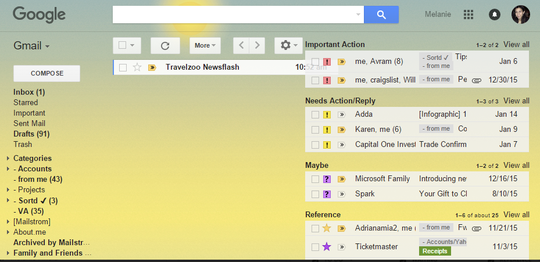Click yellow star on Adrianamia2 row
Viewport: 540px width, 262px height.
coord(327,228)
